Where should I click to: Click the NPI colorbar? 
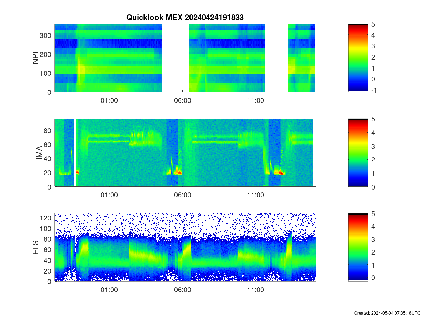358,58
